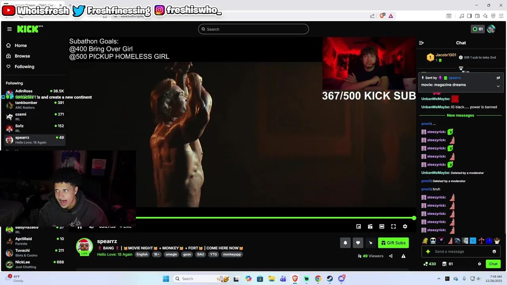Show hidden system tray icons

pos(438,279)
